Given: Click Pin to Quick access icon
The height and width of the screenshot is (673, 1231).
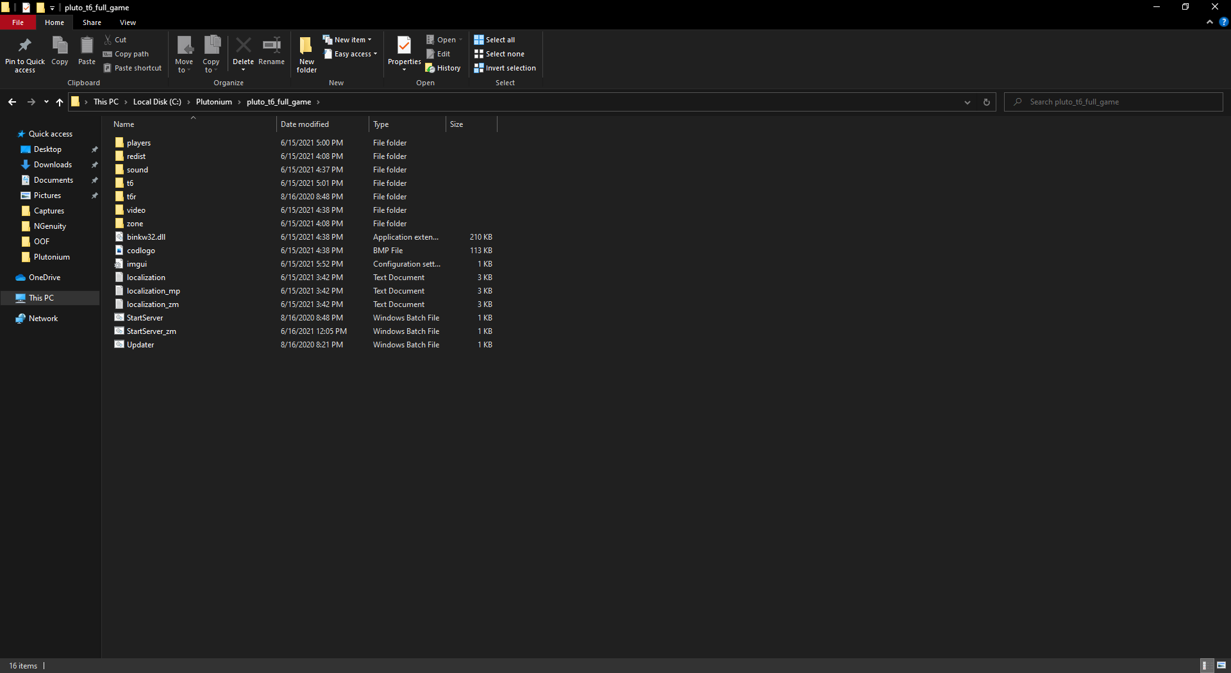Looking at the screenshot, I should (x=25, y=46).
